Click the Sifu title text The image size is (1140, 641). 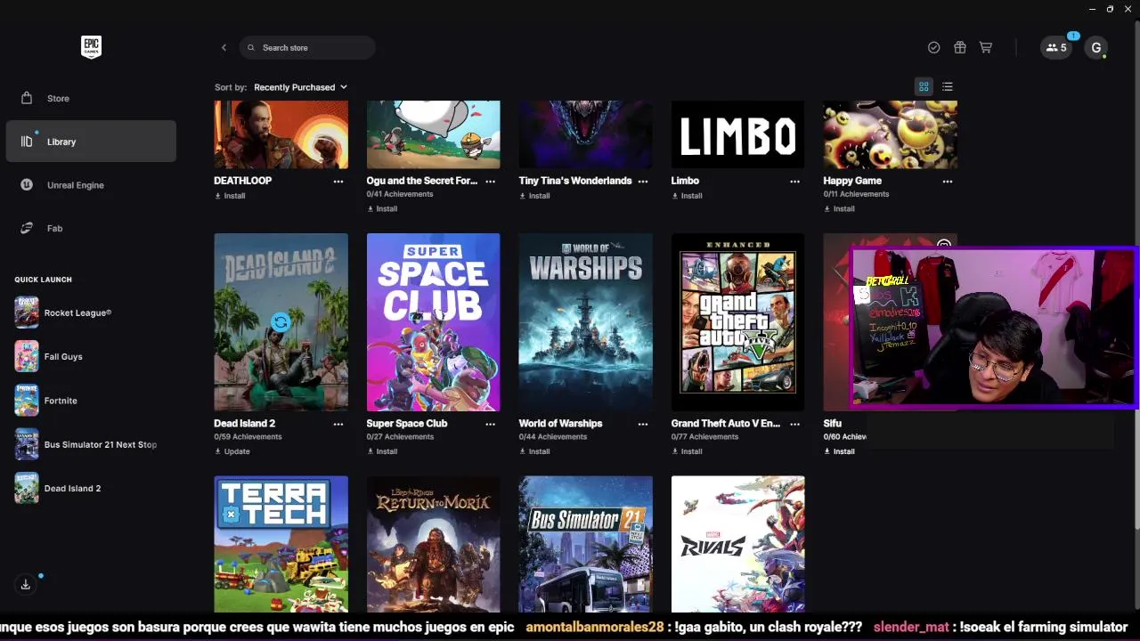click(x=832, y=424)
